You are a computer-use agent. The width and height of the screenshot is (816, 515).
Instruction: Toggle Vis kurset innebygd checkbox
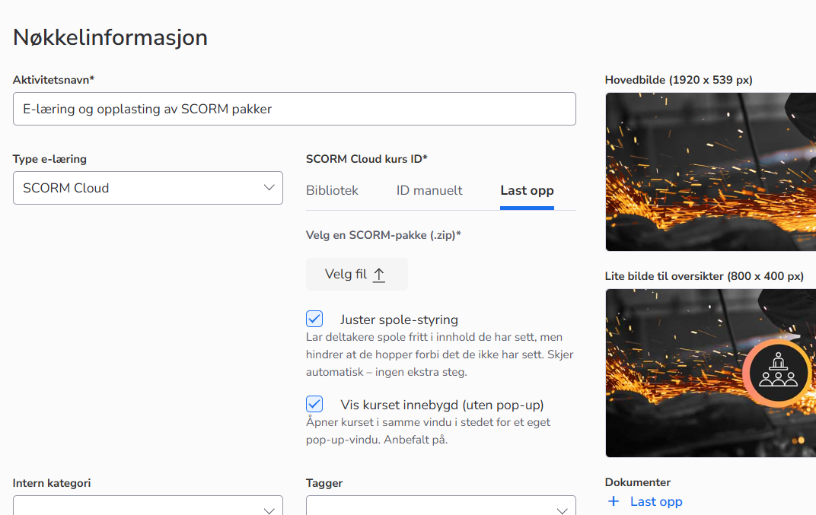tap(314, 404)
